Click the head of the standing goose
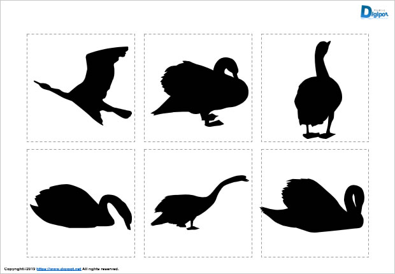Viewport: 395px width, 274px height. [x=324, y=47]
